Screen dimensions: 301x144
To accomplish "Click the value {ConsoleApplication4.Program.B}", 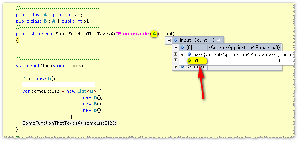I will (244, 47).
